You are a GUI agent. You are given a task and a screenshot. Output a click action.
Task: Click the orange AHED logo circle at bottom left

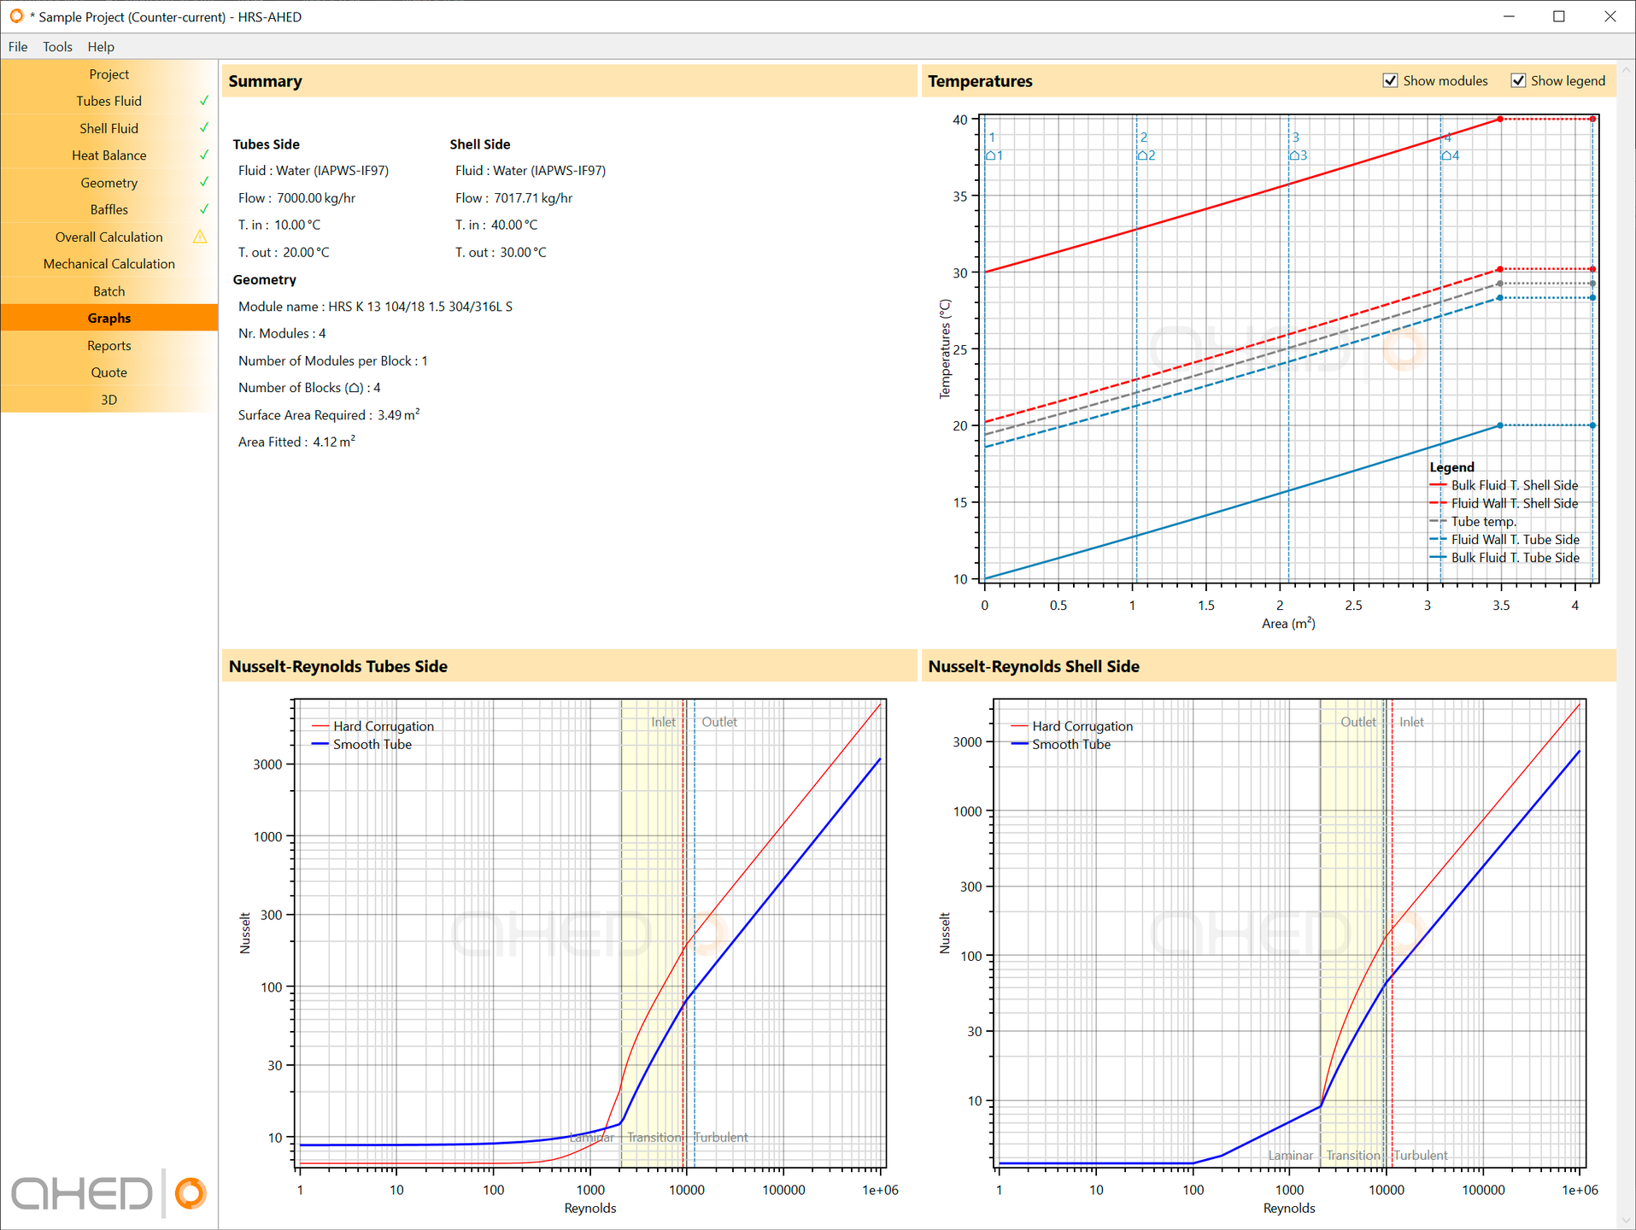coord(191,1193)
